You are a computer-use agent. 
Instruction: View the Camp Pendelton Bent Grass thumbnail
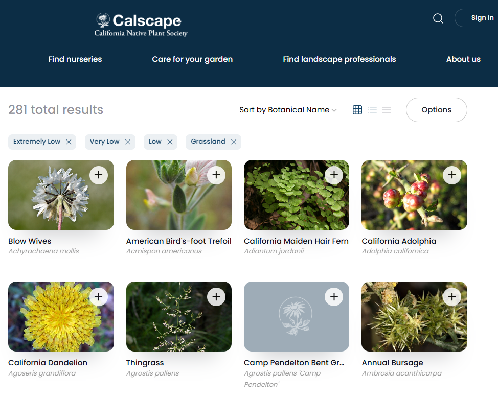[x=296, y=316]
